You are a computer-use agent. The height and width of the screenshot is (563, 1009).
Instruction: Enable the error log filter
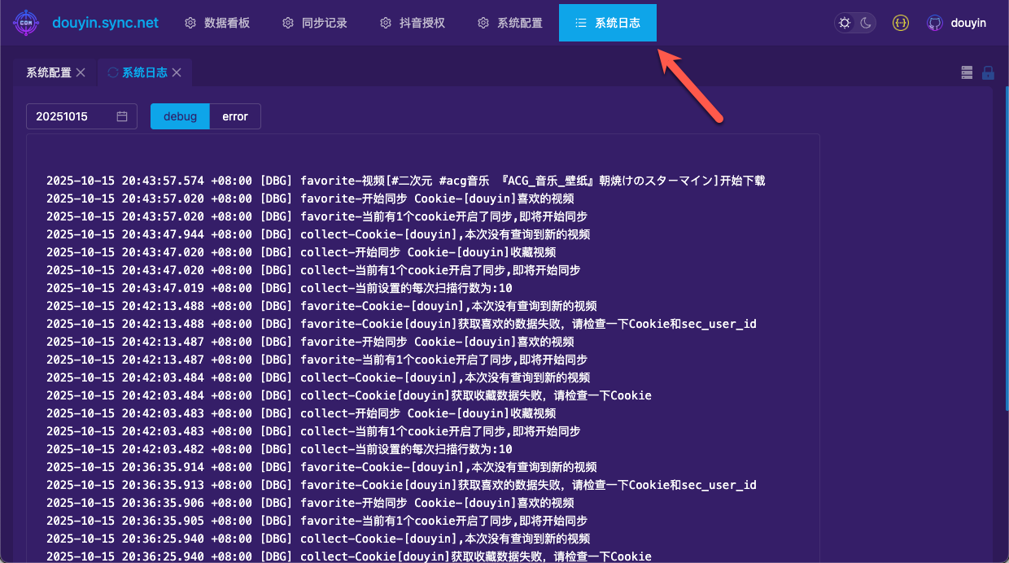click(x=234, y=116)
